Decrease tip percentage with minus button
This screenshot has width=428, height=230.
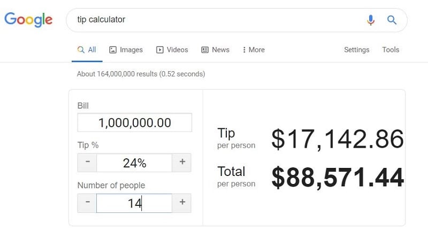87,163
